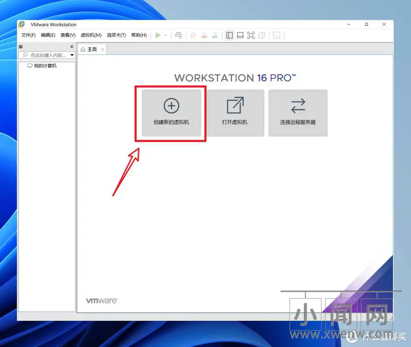Toggle the thumbnail bar view icon

point(240,35)
